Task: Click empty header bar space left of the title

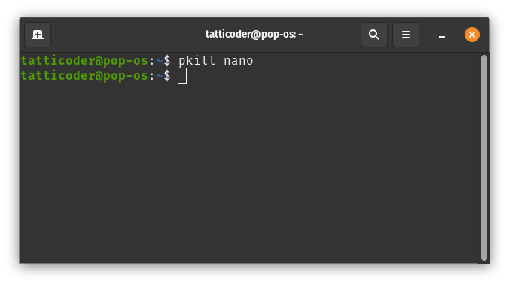Action: [127, 35]
